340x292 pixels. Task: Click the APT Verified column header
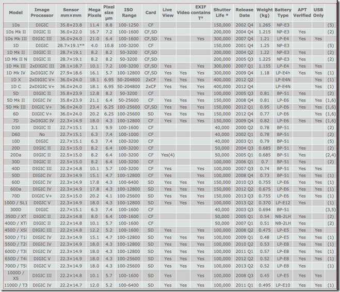[x=302, y=12]
